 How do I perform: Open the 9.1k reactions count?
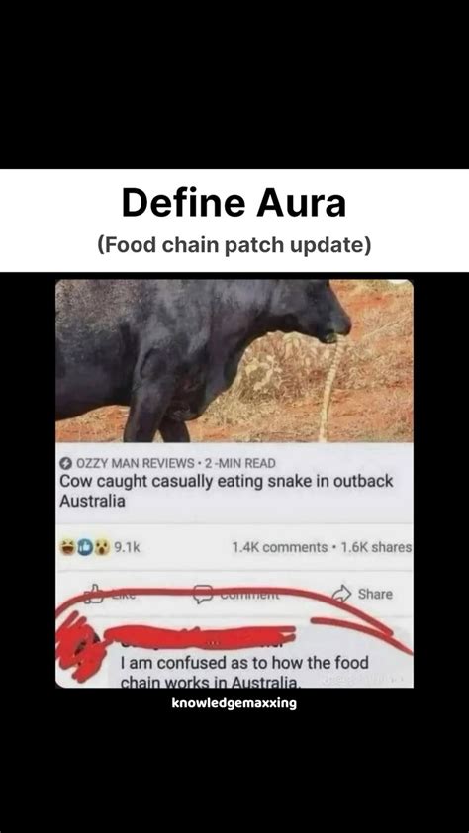pyautogui.click(x=127, y=547)
